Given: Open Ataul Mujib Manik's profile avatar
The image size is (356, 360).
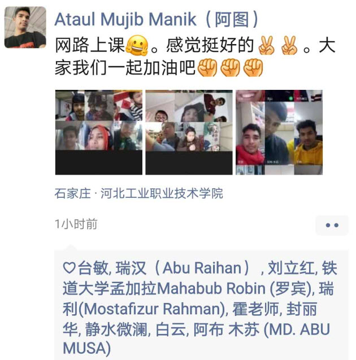Looking at the screenshot, I should (x=25, y=27).
